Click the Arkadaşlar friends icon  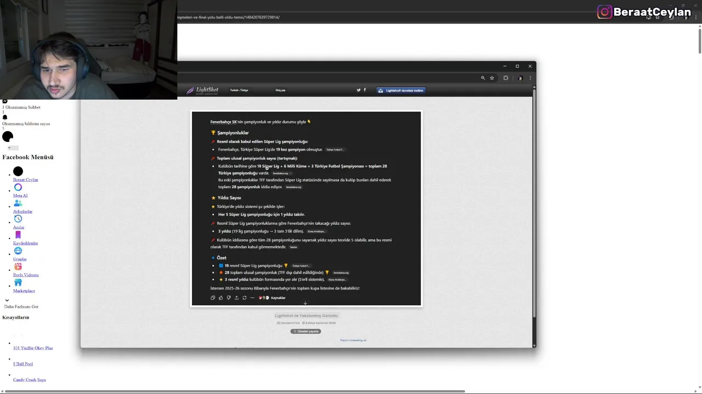(18, 203)
